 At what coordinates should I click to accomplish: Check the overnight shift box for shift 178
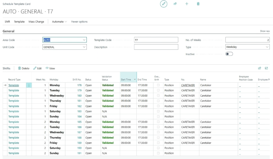click(x=158, y=85)
